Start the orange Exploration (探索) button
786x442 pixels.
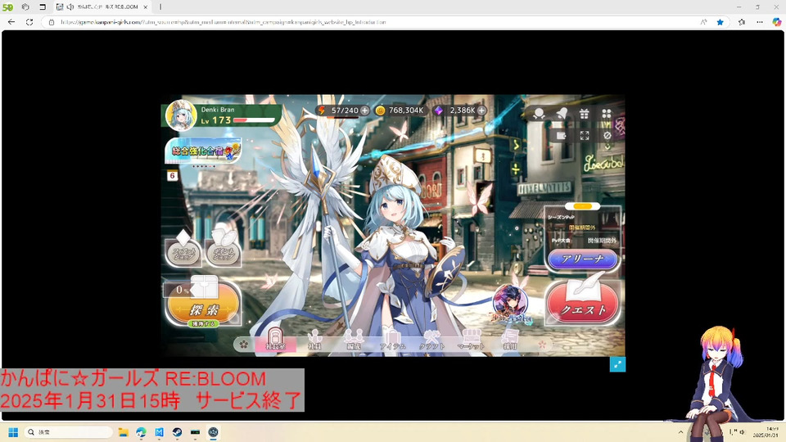pos(203,305)
